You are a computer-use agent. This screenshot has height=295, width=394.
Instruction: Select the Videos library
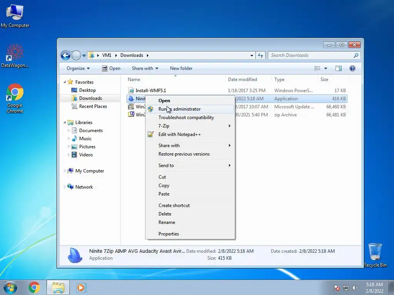point(86,155)
